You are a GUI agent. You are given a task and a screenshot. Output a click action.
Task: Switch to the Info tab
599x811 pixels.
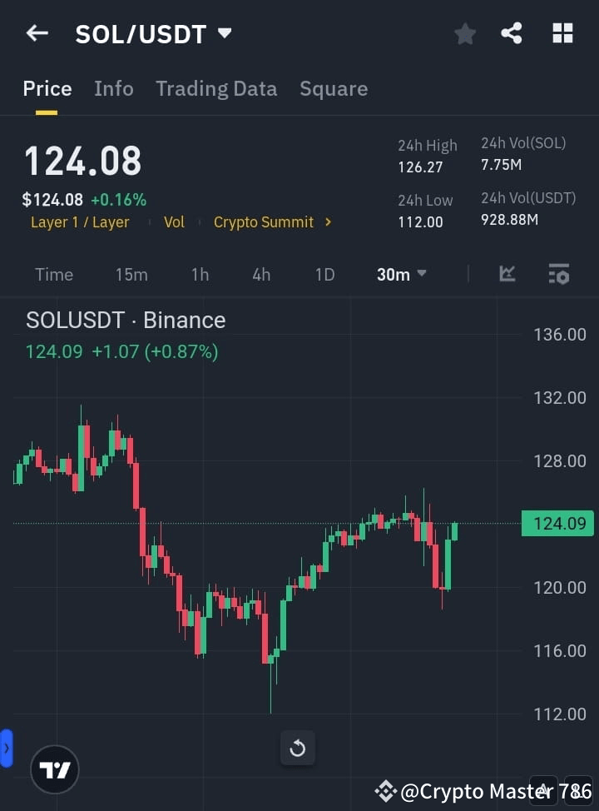(114, 88)
